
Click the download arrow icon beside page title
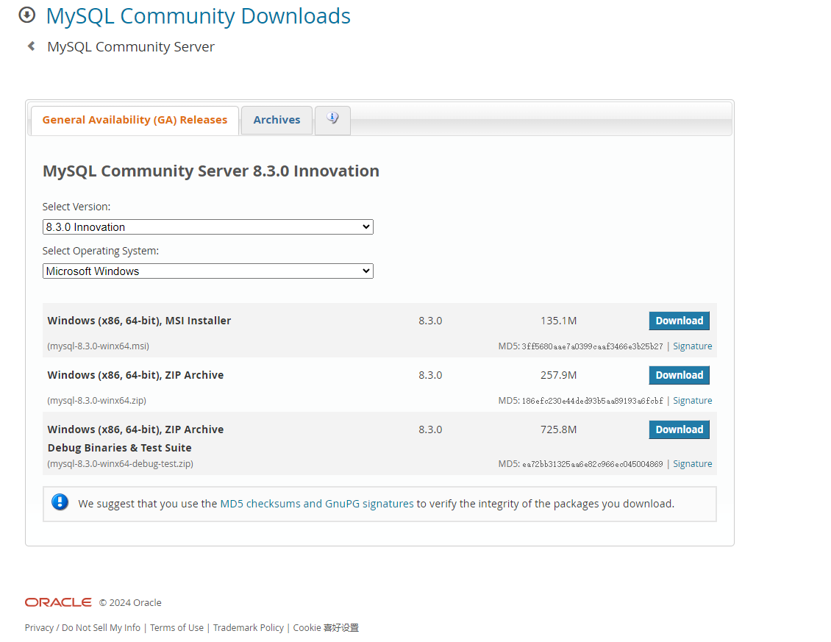pos(26,14)
